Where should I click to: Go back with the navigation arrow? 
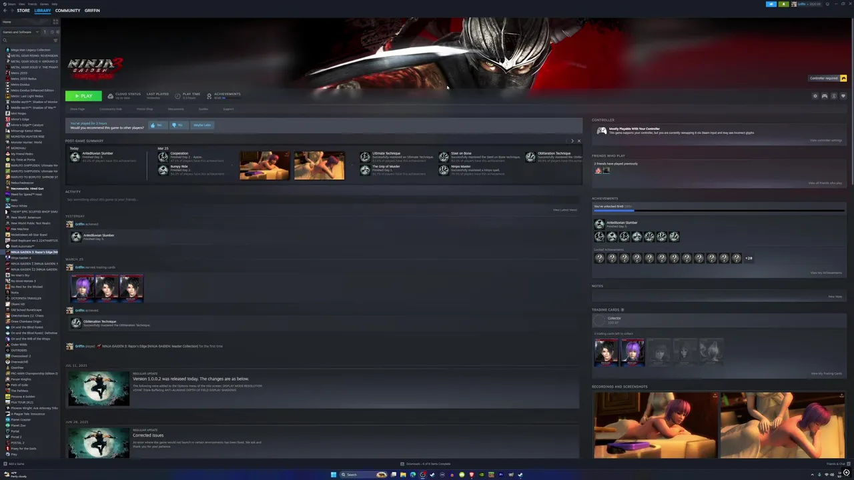[5, 11]
